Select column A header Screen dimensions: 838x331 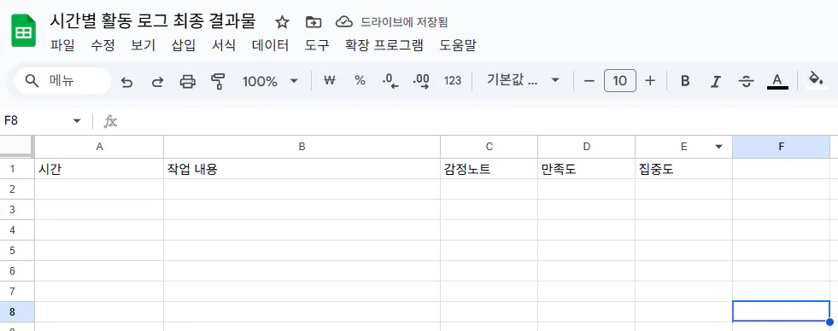[99, 147]
